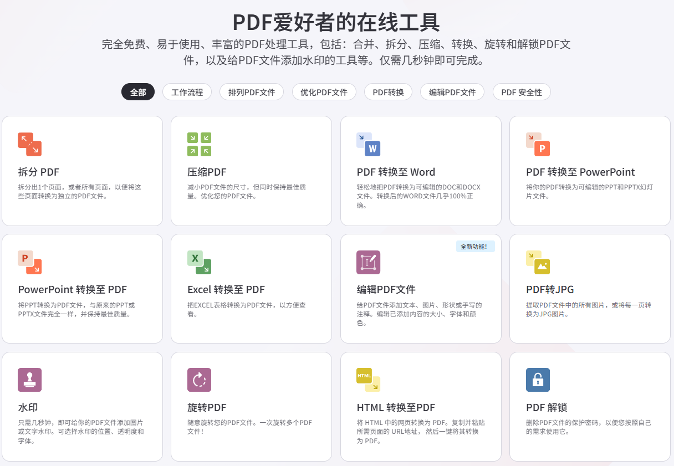Screen dimensions: 674x466
Task: Open the PDF to Word converter icon
Action: [x=368, y=144]
